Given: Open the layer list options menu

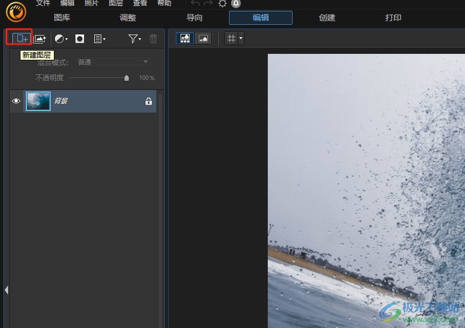Looking at the screenshot, I should click(x=100, y=39).
